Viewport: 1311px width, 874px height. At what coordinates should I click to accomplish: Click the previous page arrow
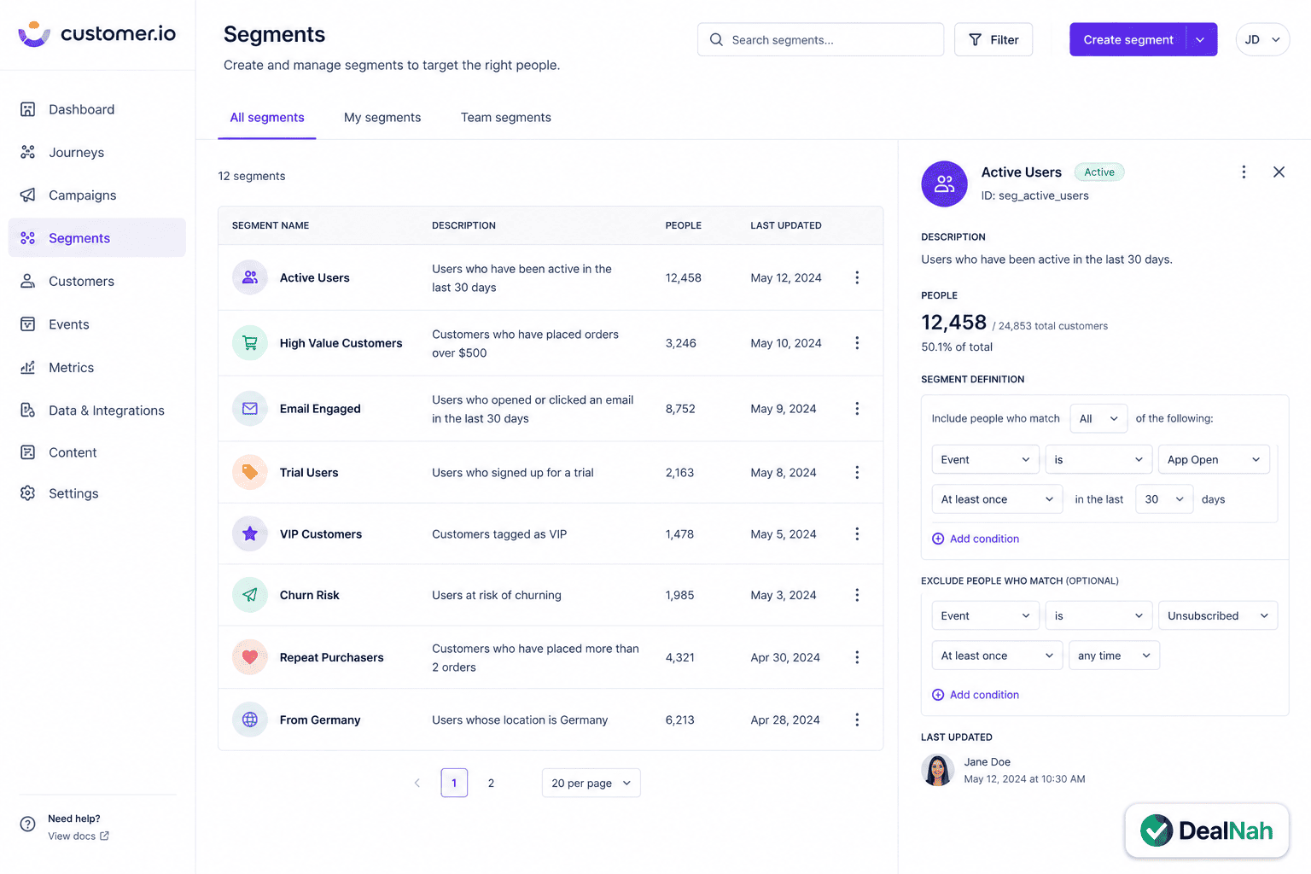click(417, 783)
